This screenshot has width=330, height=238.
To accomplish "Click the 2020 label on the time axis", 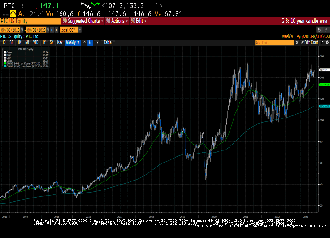I will pos(214,217).
